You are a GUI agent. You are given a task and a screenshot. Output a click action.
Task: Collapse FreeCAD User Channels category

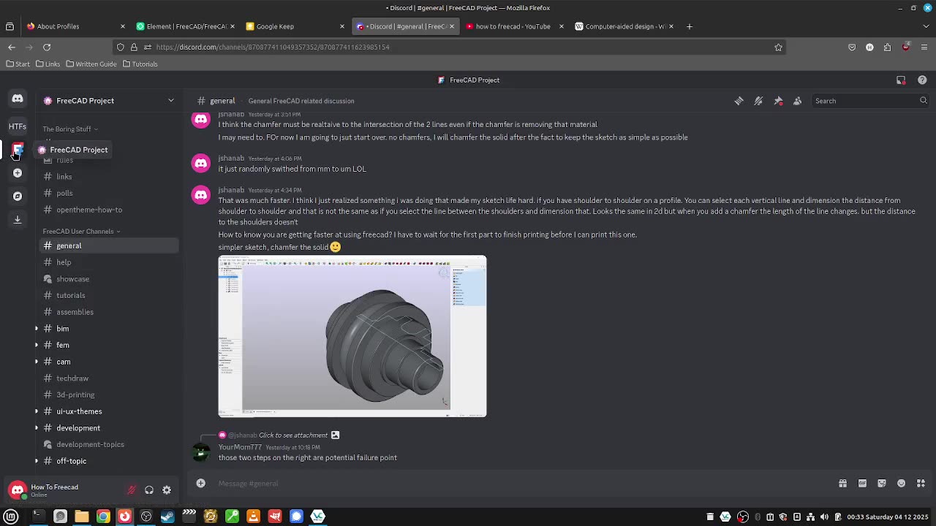coord(81,232)
